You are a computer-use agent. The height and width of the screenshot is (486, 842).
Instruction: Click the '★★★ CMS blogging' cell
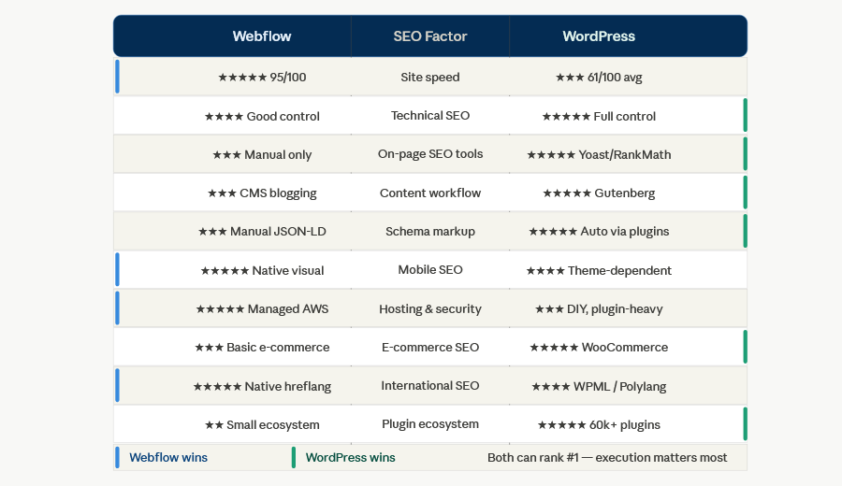click(x=262, y=193)
